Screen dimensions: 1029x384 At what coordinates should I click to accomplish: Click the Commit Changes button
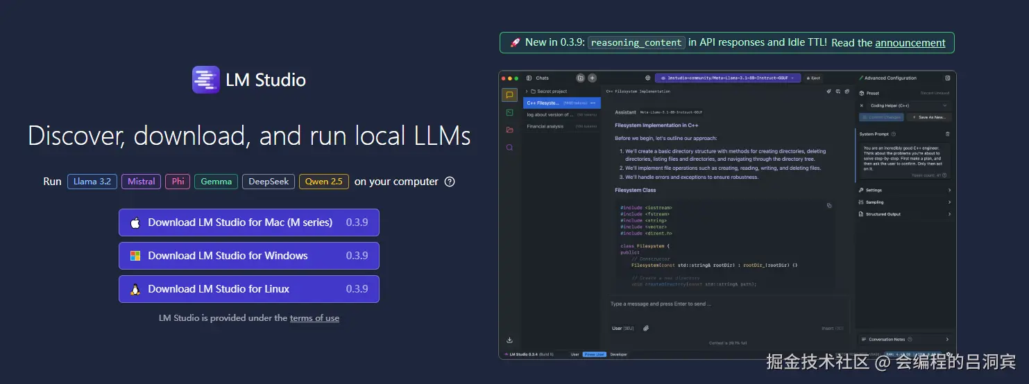[x=881, y=117]
